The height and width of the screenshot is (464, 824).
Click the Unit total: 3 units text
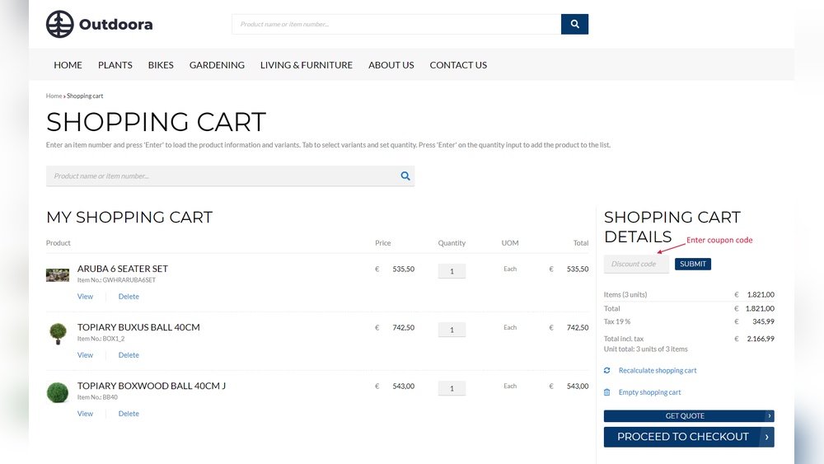tap(645, 349)
